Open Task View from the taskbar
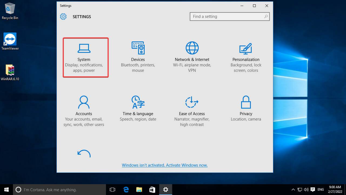 (x=112, y=189)
